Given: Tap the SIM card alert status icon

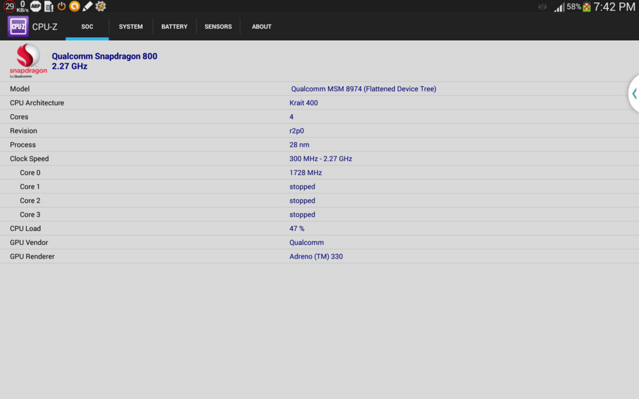Looking at the screenshot, I should coord(49,6).
